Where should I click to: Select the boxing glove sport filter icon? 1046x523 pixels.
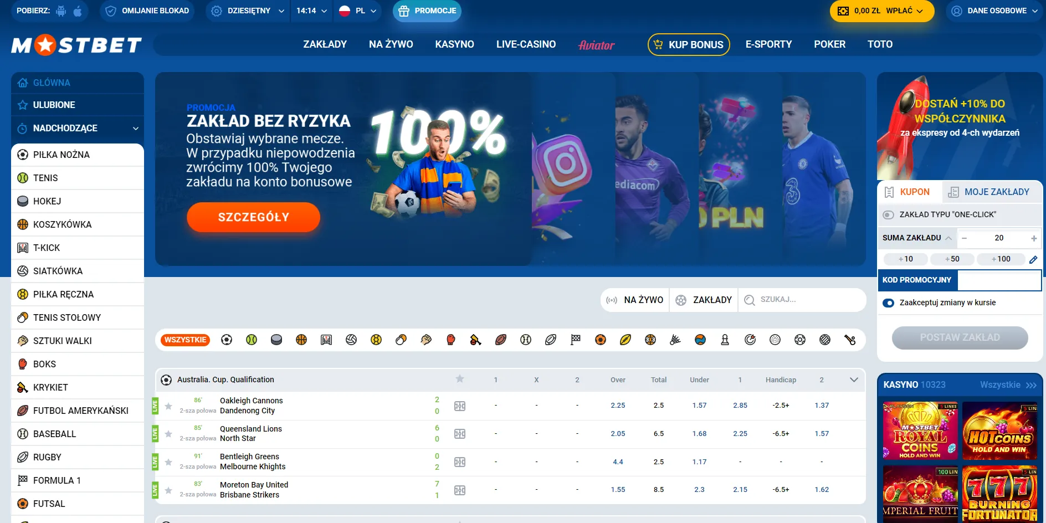point(451,340)
